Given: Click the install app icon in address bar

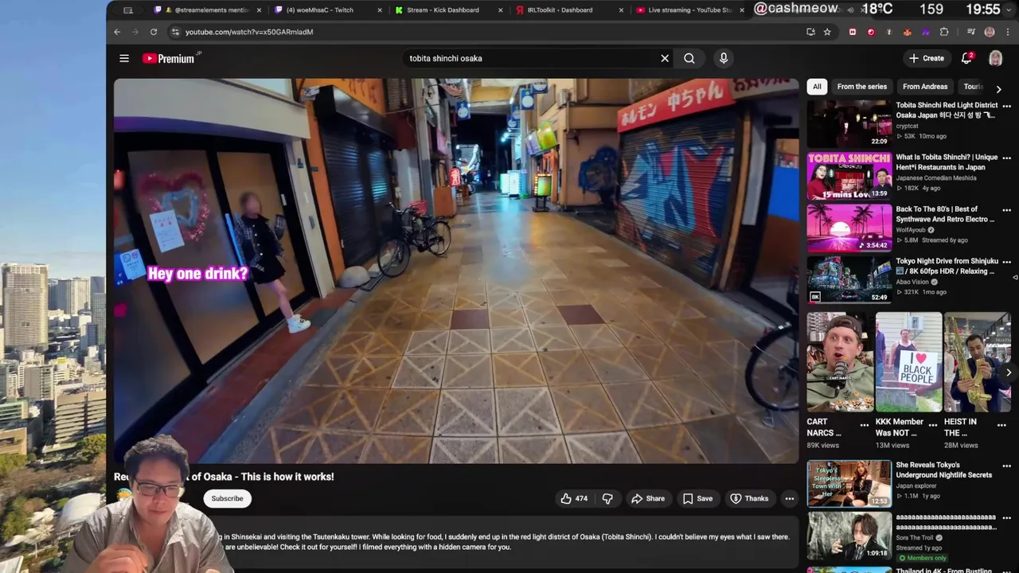Looking at the screenshot, I should point(810,32).
